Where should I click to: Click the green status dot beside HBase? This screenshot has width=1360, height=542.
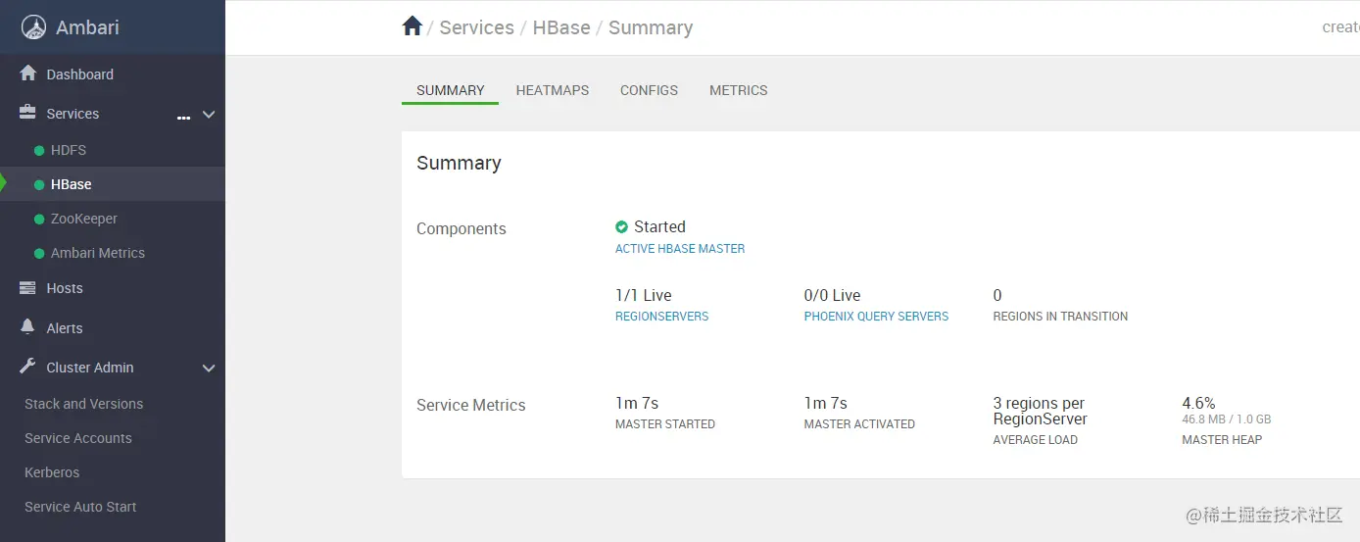[x=39, y=185]
